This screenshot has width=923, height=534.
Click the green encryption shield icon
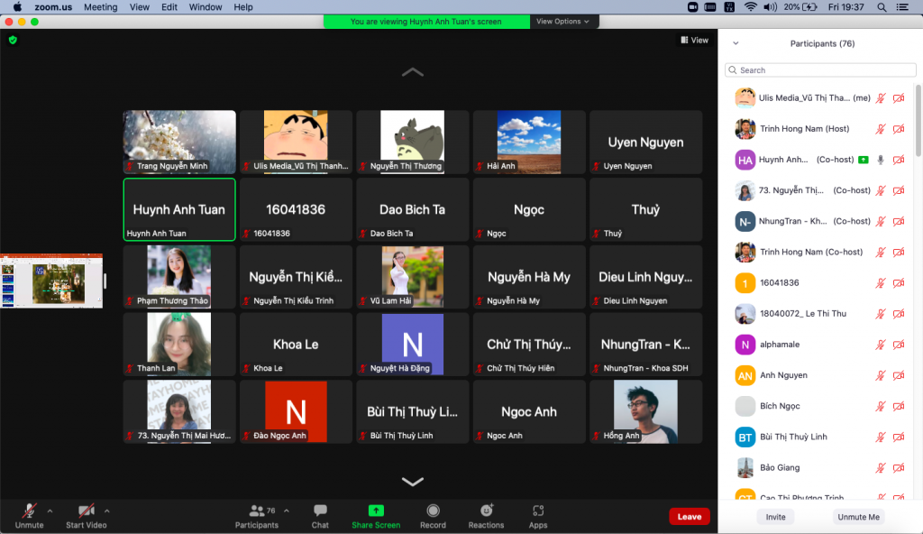tap(13, 40)
